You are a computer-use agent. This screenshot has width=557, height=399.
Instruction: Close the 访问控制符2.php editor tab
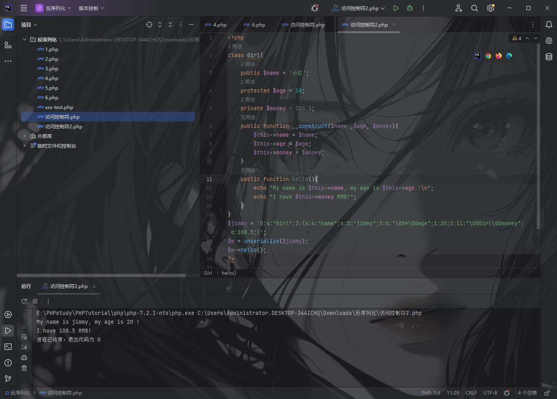(394, 25)
